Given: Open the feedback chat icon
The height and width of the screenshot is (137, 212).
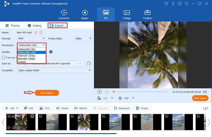Looking at the screenshot, I should (179, 4).
